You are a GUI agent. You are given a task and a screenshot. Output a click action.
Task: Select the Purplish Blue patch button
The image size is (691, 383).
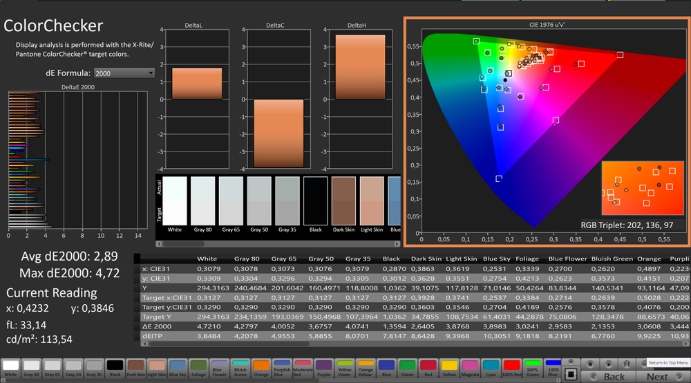click(282, 368)
